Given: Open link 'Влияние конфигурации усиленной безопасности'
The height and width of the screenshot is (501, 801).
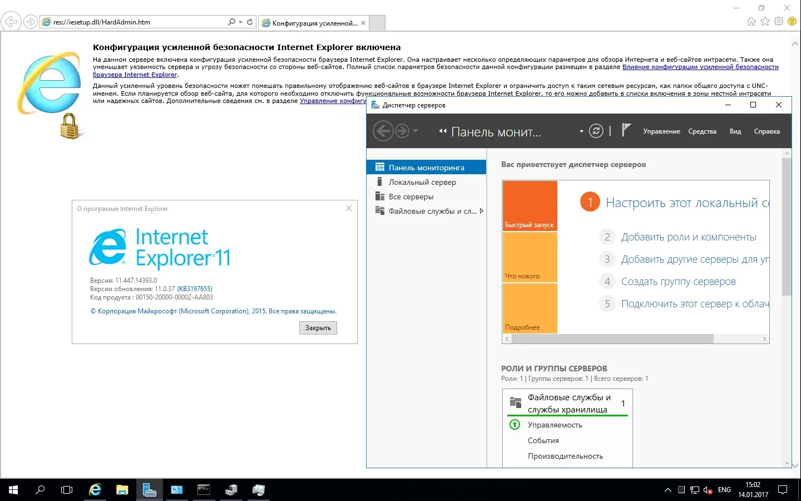Looking at the screenshot, I should [x=700, y=67].
